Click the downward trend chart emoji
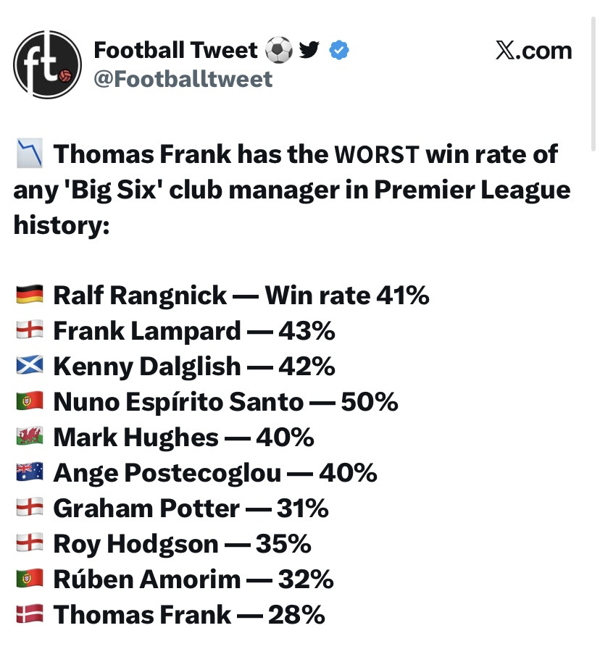600x649 pixels. 30,154
